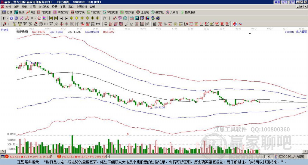Click the SZ000301,东方盛虹 status entry
The image size is (308, 165).
pos(292,157)
